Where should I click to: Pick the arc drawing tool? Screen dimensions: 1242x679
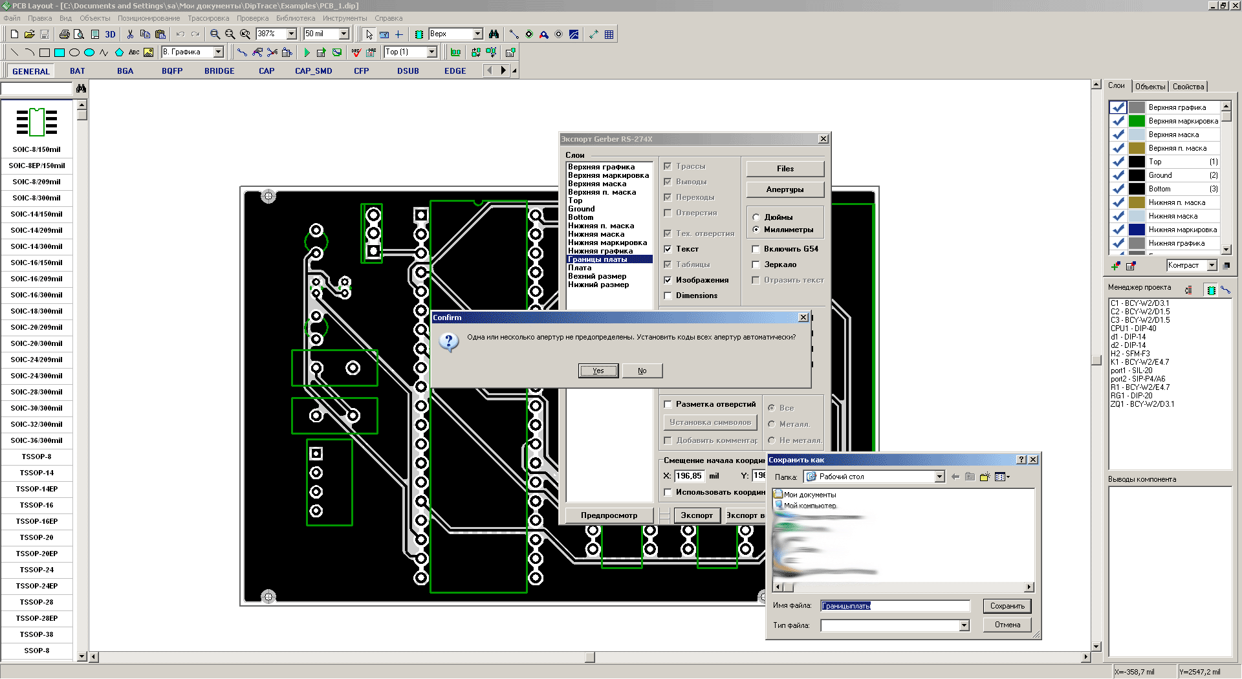tap(29, 52)
